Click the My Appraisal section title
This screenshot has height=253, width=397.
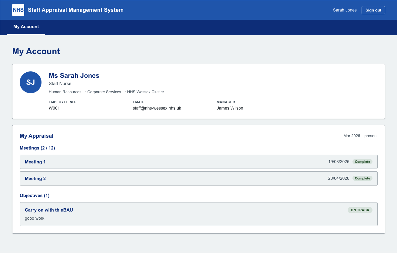click(36, 136)
